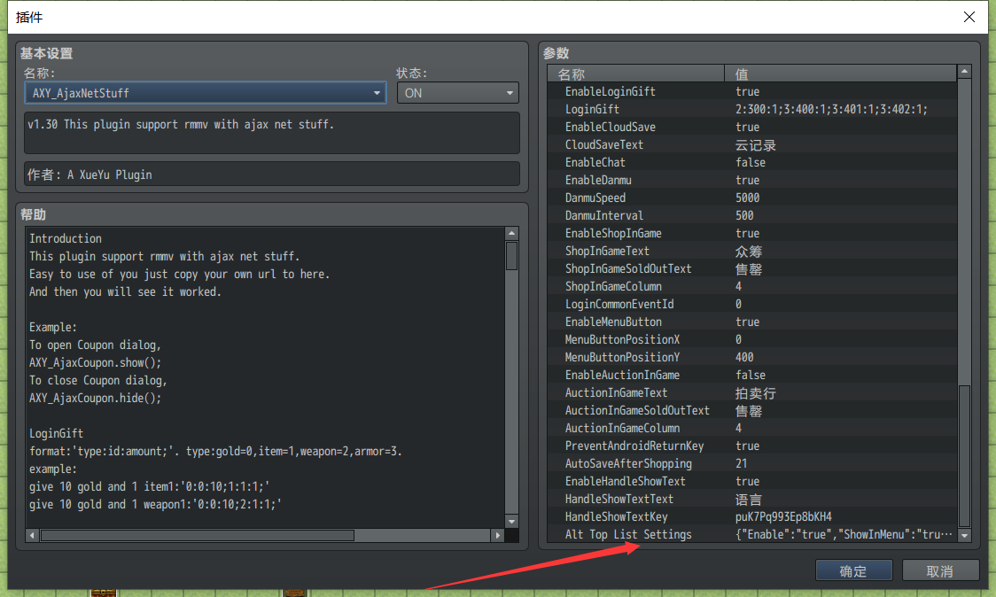996x597 pixels.
Task: Select the EnableCloudSave parameter
Action: pyautogui.click(x=752, y=127)
